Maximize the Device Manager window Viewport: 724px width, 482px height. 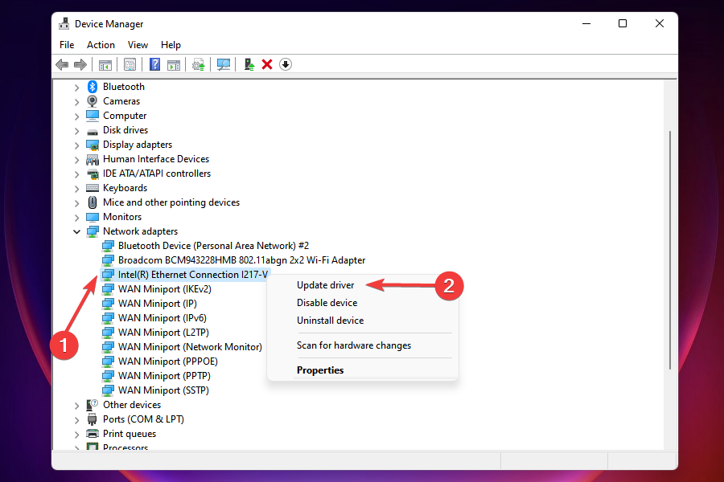pos(623,23)
